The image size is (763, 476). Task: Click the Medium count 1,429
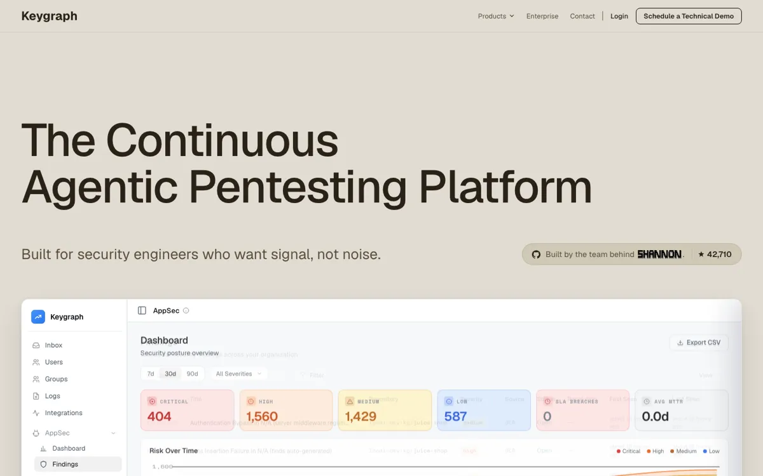[x=361, y=416]
